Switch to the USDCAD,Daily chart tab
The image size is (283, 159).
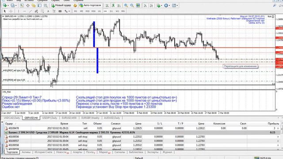[x=12, y=118]
